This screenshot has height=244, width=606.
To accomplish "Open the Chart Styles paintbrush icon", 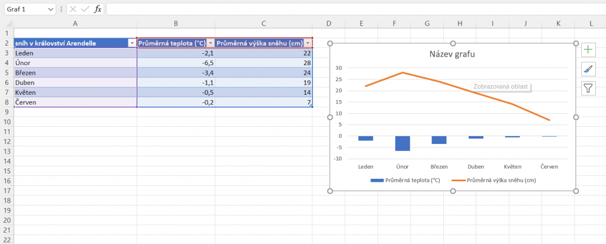I will (588, 69).
